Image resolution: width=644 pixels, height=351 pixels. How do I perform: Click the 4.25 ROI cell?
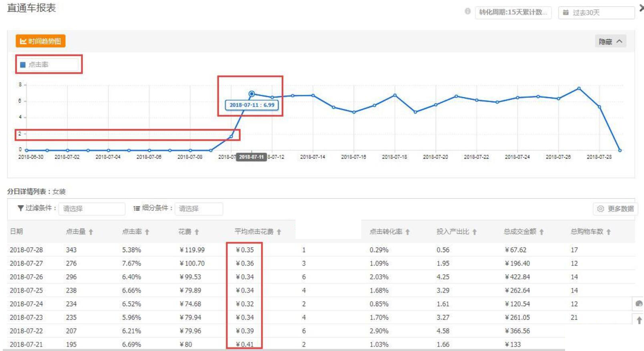point(443,277)
